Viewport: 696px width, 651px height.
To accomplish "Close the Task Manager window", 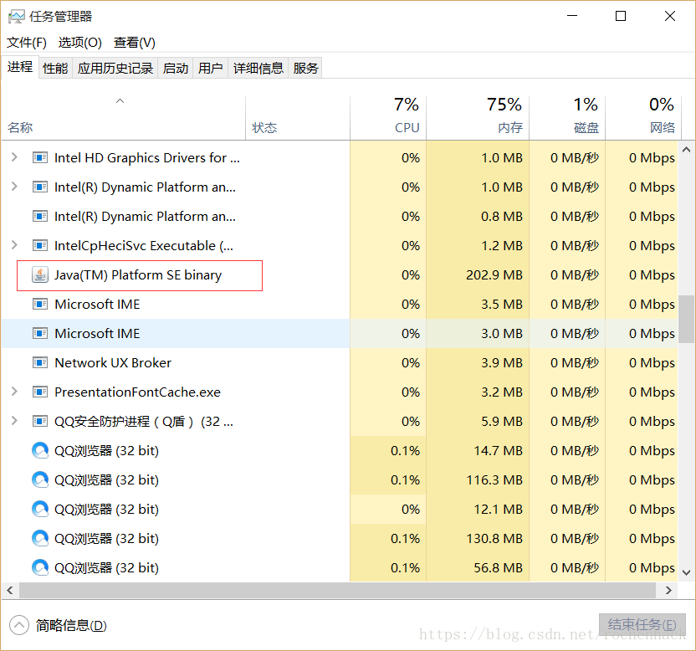I will tap(670, 16).
